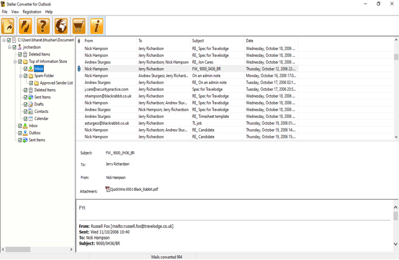This screenshot has width=399, height=260.
Task: Click the Approved Sender List folder icon
Action: [36, 83]
